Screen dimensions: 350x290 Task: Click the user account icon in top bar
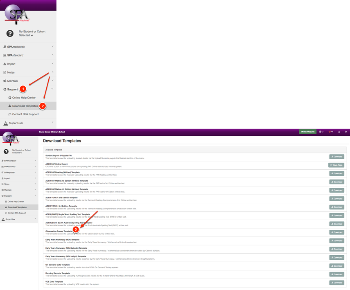[x=339, y=132]
